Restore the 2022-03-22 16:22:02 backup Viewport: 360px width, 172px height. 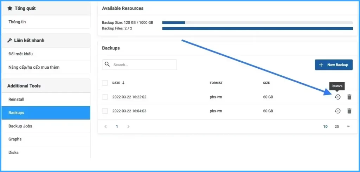(337, 97)
